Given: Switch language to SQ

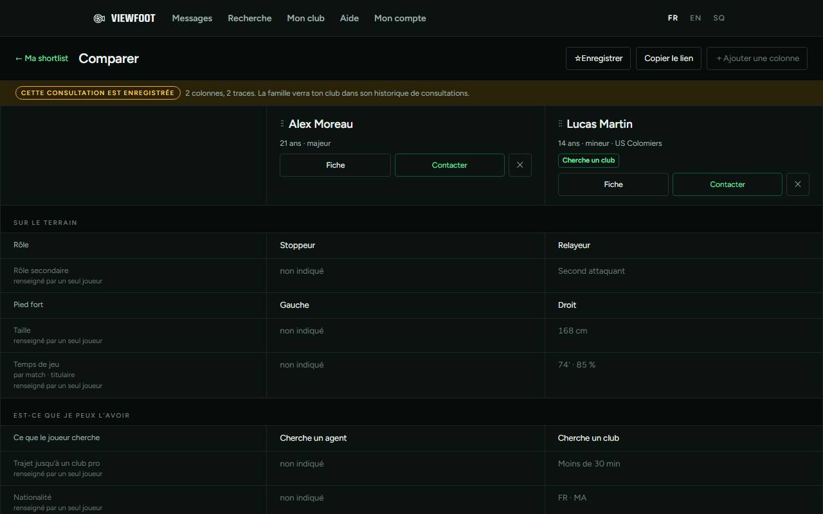Looking at the screenshot, I should [x=719, y=18].
